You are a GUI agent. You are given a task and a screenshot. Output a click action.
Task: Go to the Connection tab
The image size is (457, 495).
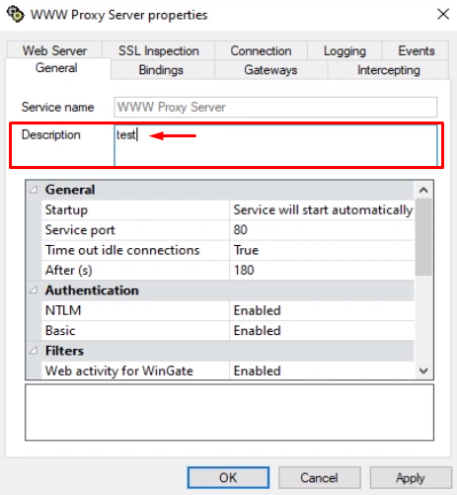click(261, 50)
